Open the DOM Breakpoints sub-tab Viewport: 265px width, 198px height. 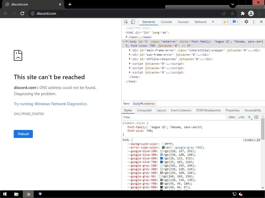(x=208, y=110)
